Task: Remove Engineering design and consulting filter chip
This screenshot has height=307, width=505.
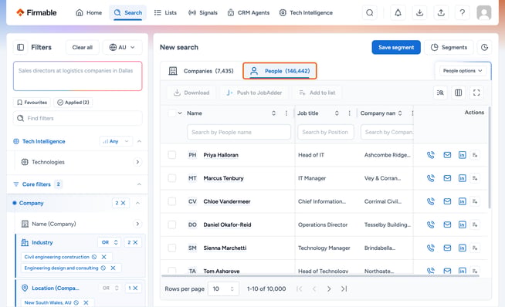Action: point(113,268)
